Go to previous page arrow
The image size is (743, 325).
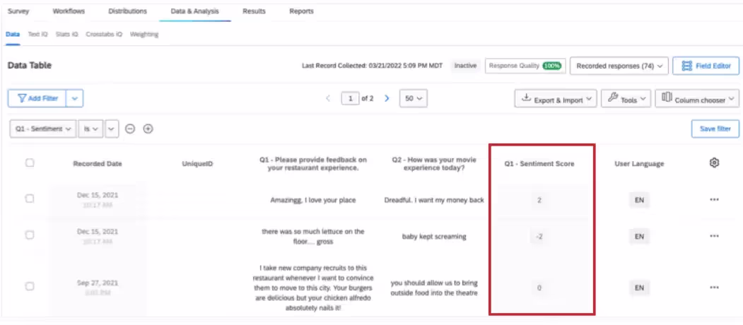click(328, 98)
